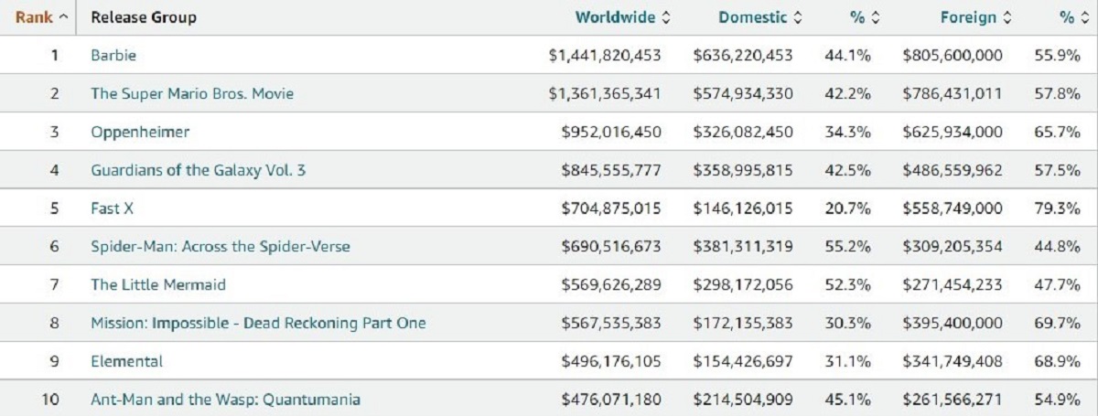Sort by foreign percentage column
Viewport: 1098px width, 416px height.
pyautogui.click(x=1067, y=17)
